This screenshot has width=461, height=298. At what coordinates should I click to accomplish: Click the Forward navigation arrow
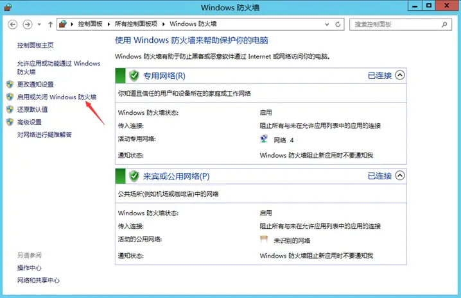click(x=28, y=24)
